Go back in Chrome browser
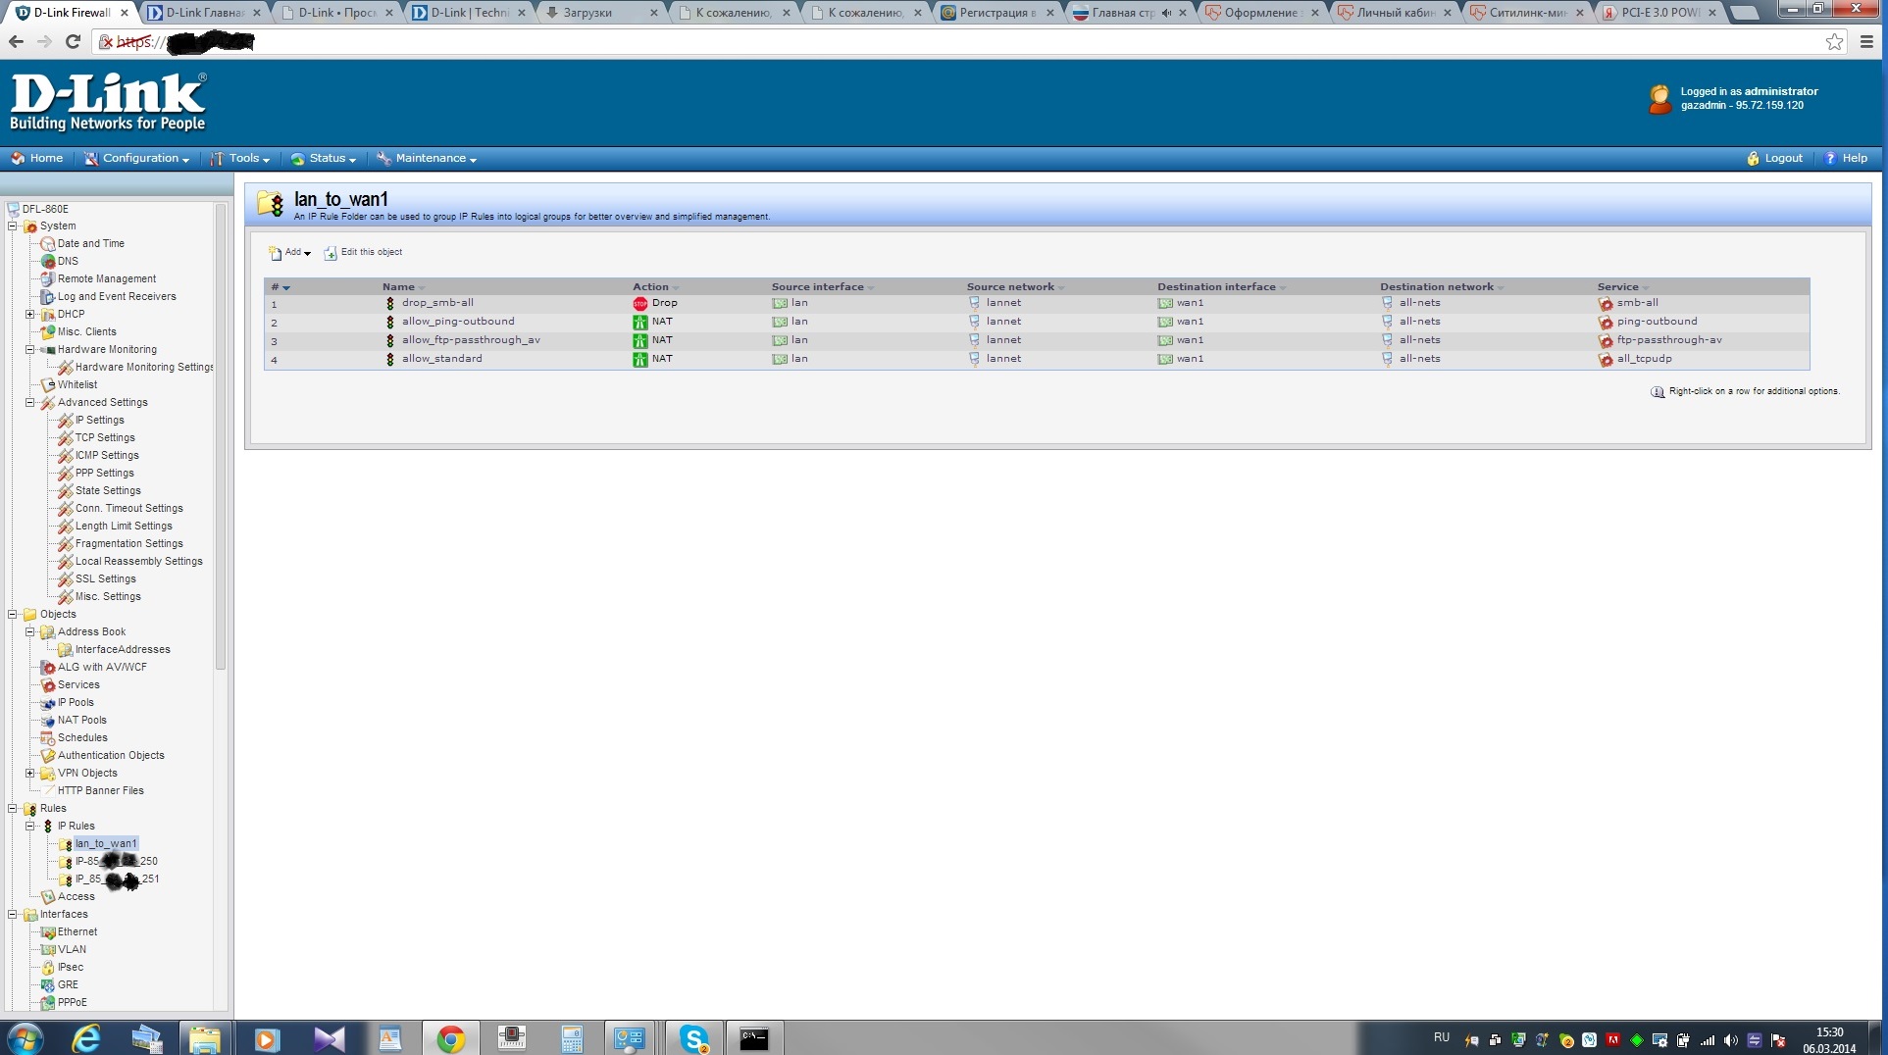This screenshot has height=1055, width=1888. pos(16,41)
